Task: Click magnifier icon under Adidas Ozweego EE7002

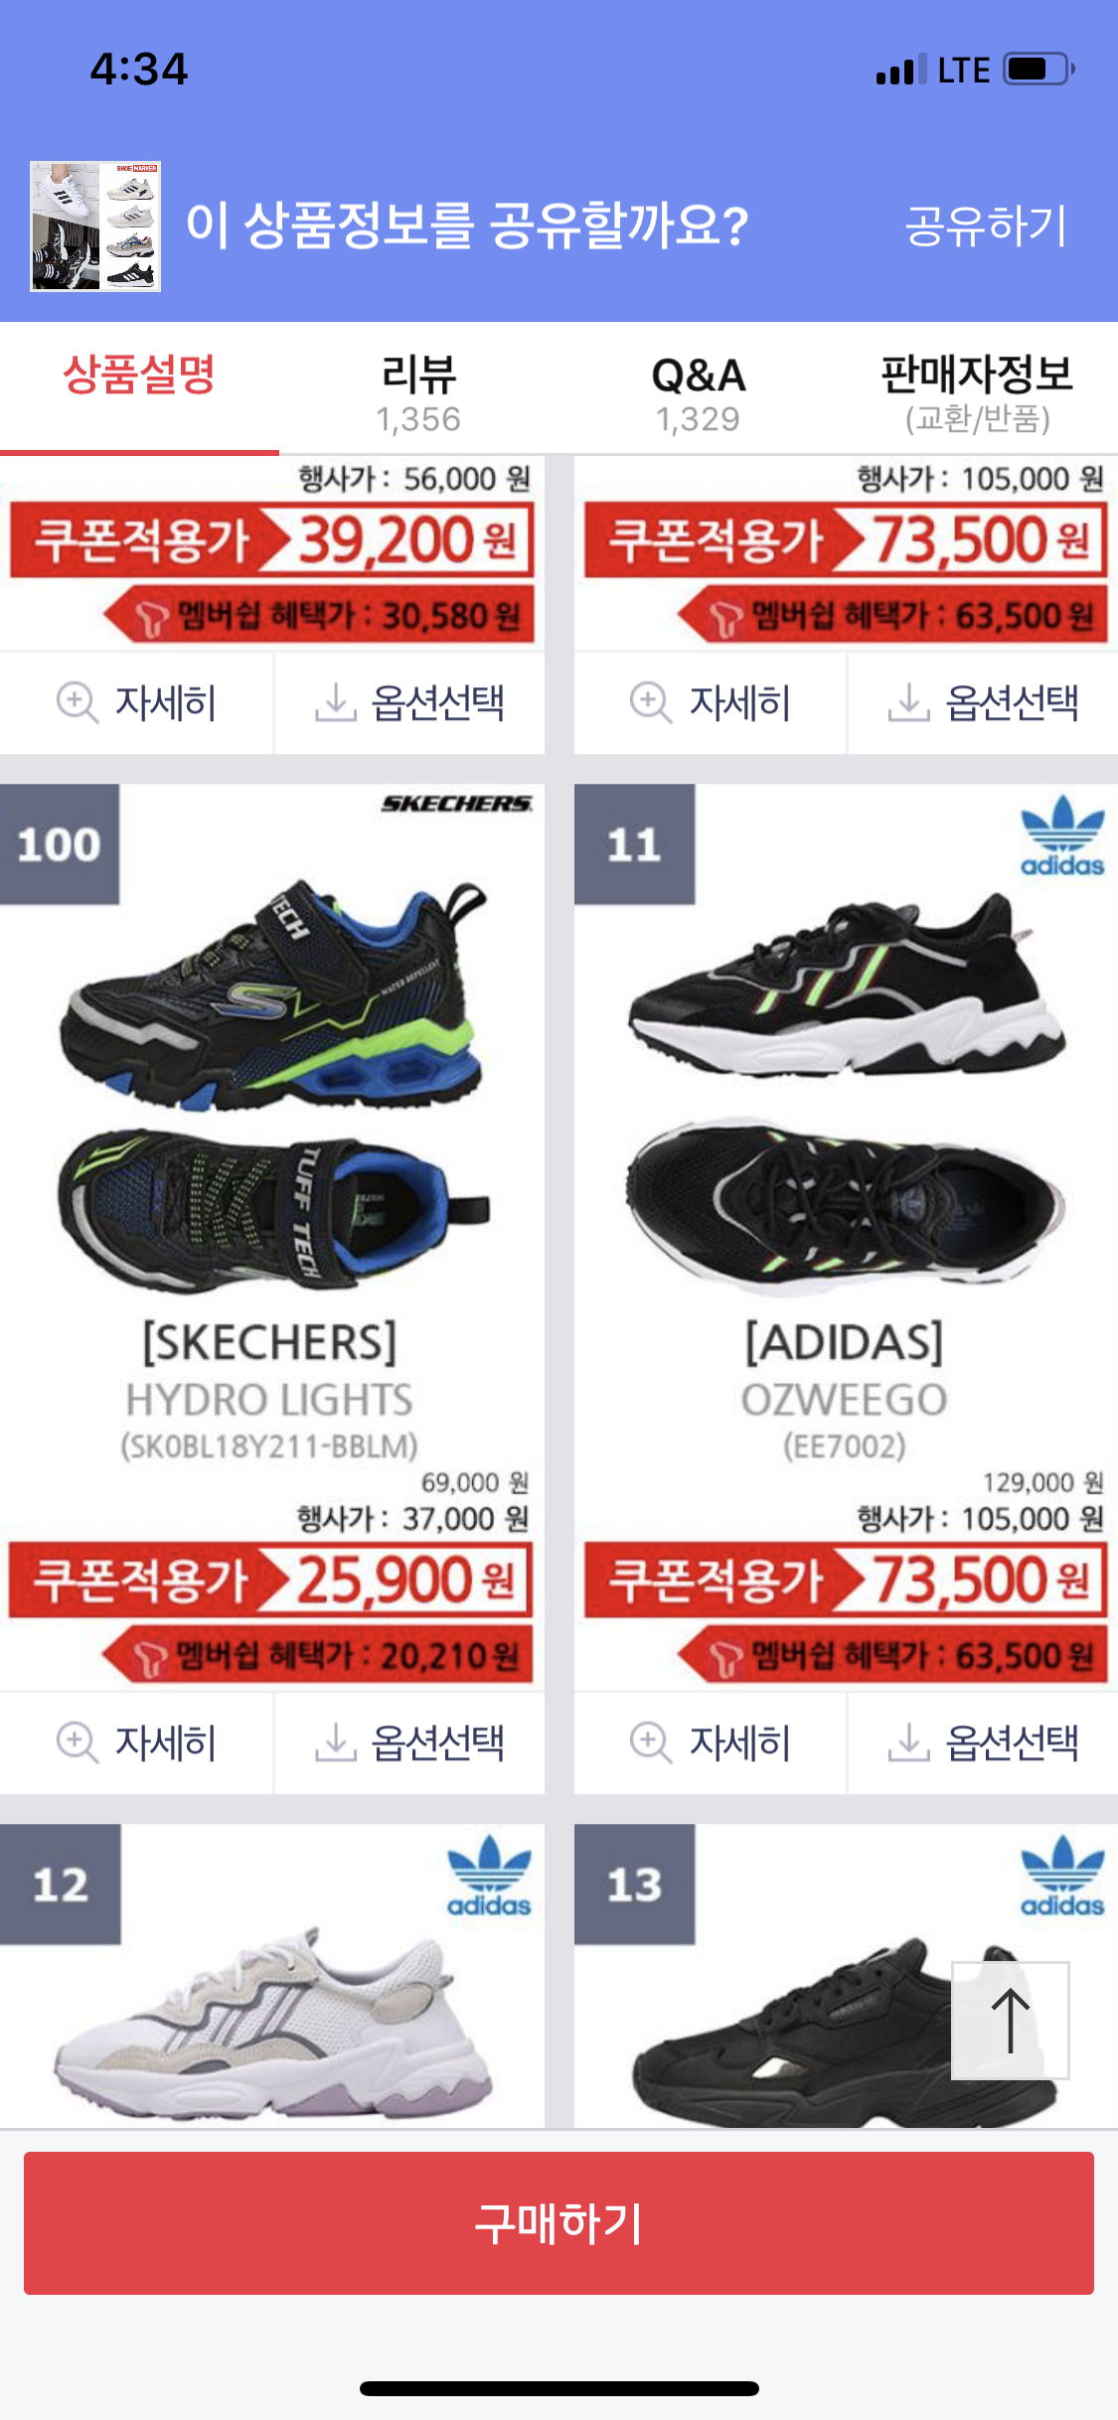Action: [651, 1742]
